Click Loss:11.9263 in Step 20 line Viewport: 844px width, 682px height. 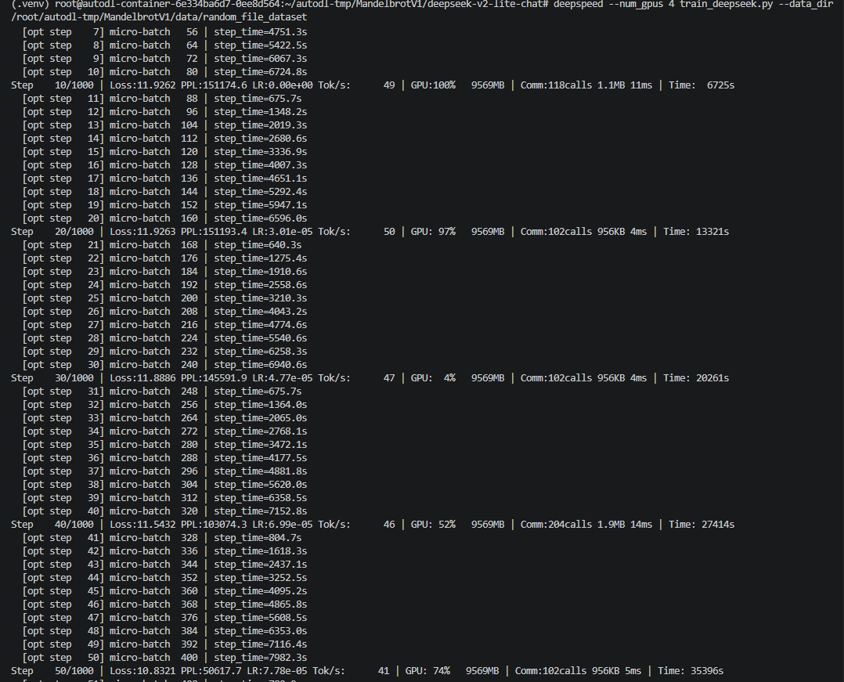(142, 232)
